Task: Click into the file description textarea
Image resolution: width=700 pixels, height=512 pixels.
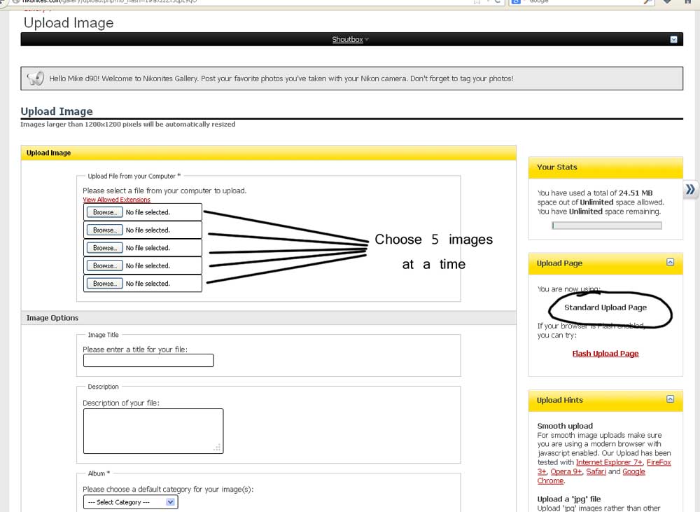Action: tap(153, 431)
